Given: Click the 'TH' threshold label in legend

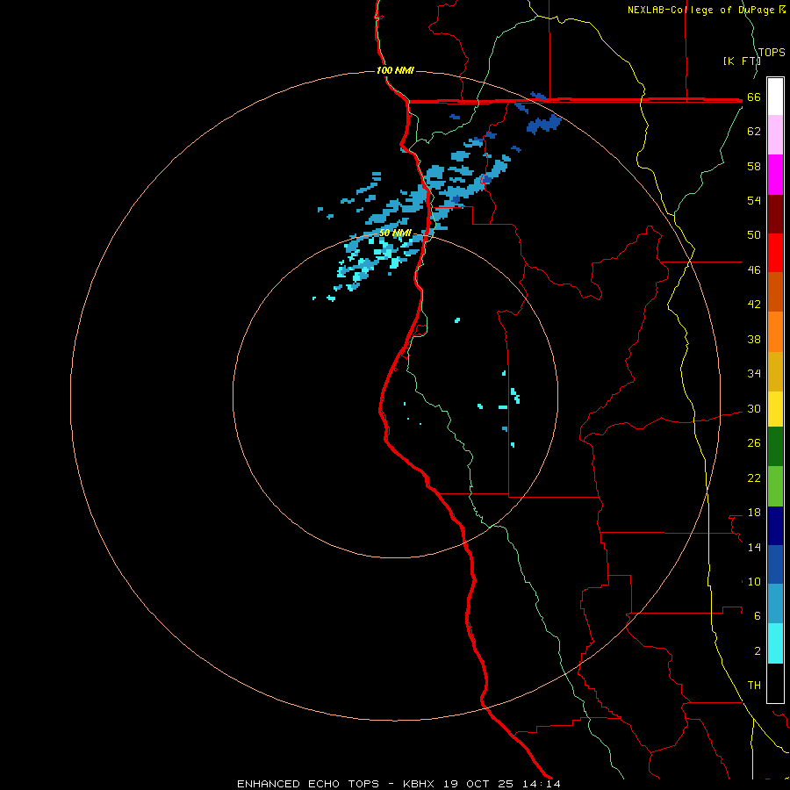Looking at the screenshot, I should (x=754, y=686).
